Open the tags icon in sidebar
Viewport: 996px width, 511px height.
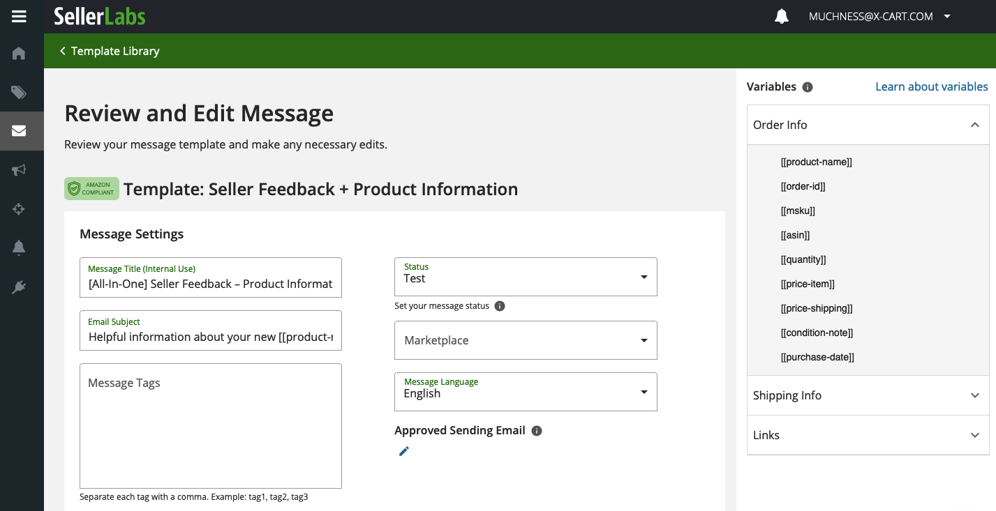19,92
